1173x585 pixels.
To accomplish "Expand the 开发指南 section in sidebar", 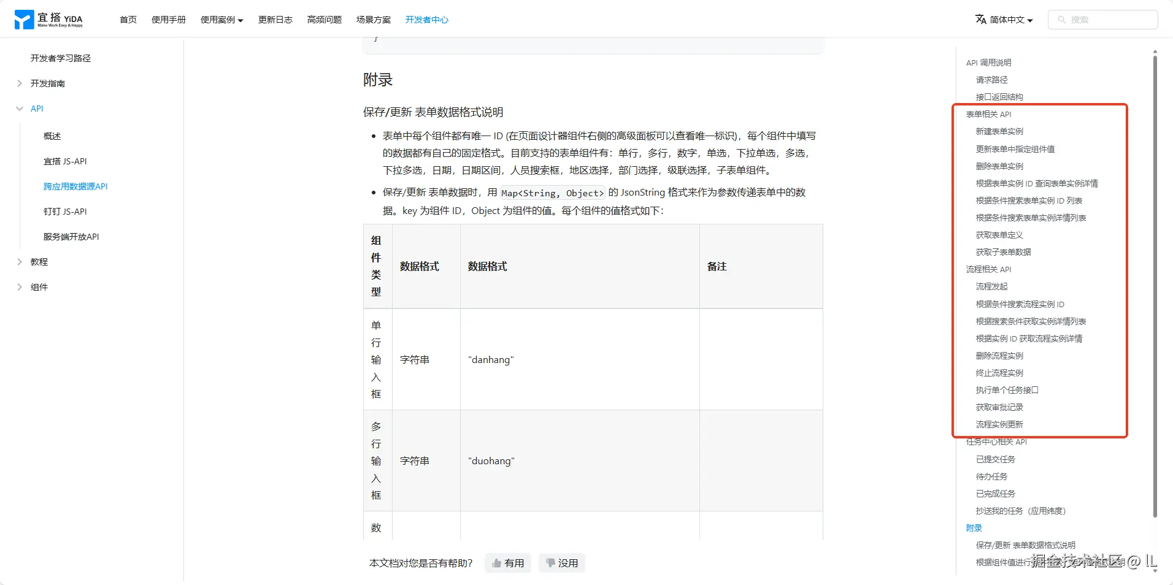I will pos(19,83).
